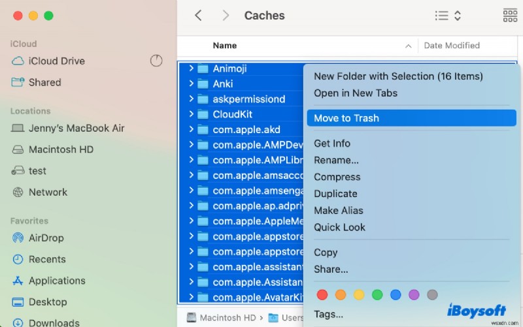This screenshot has width=523, height=327.
Task: Choose Share... from context menu
Action: click(331, 269)
